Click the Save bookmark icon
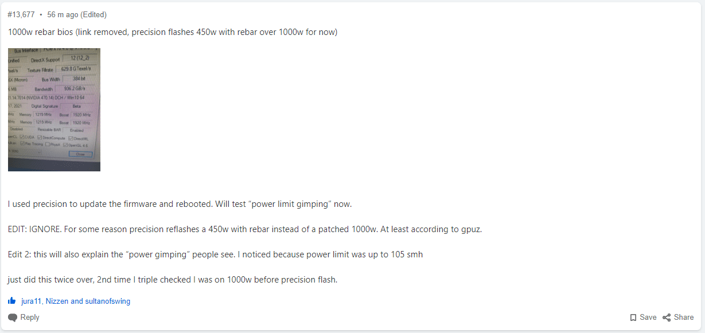The image size is (705, 333). (633, 318)
